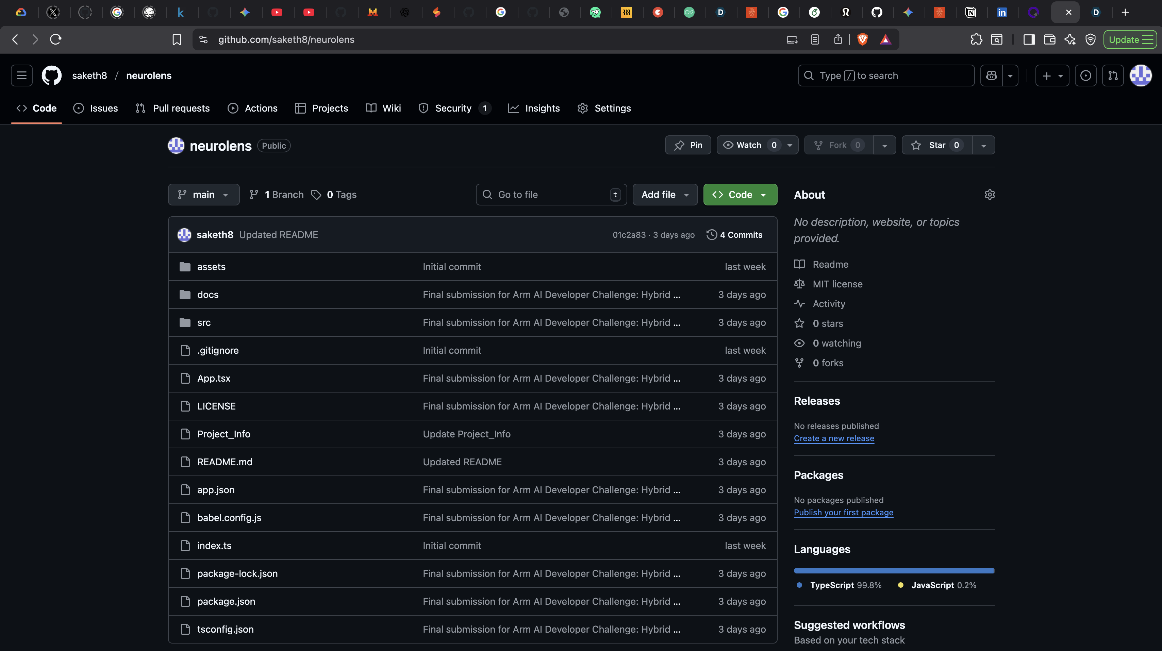Toggle Watch on the repository
Viewport: 1162px width, 651px height.
pyautogui.click(x=749, y=145)
